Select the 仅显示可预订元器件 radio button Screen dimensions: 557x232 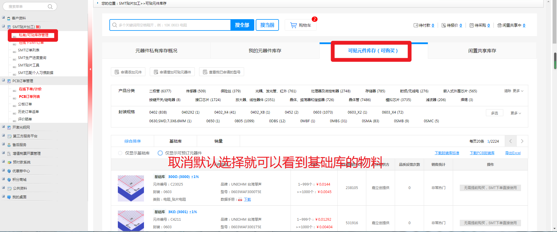point(160,153)
